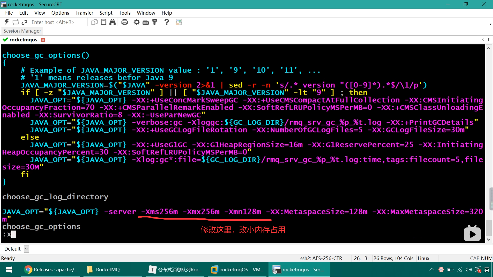Click the Paste clipboard icon
The width and height of the screenshot is (493, 277).
(x=103, y=22)
